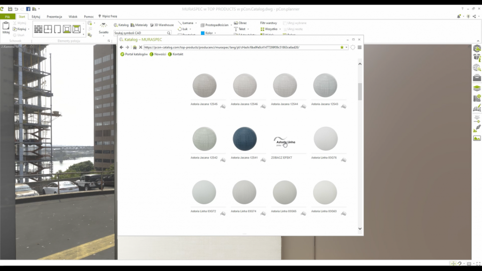The image size is (482, 271).
Task: Go back in catalog browser
Action: [x=121, y=47]
